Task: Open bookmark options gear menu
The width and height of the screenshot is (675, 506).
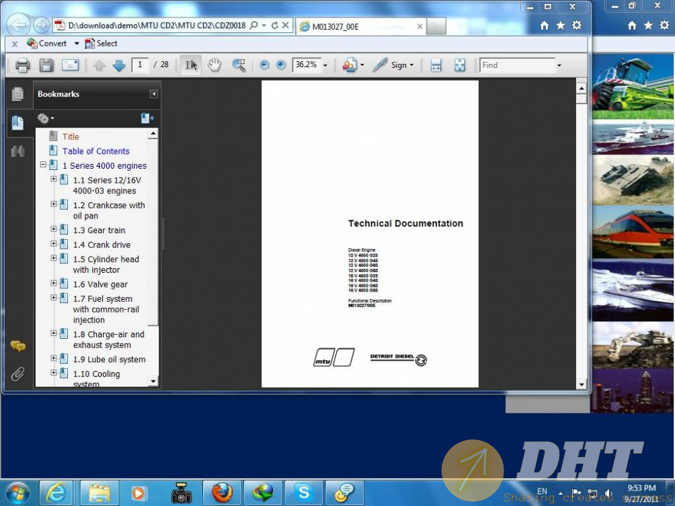Action: tap(46, 118)
